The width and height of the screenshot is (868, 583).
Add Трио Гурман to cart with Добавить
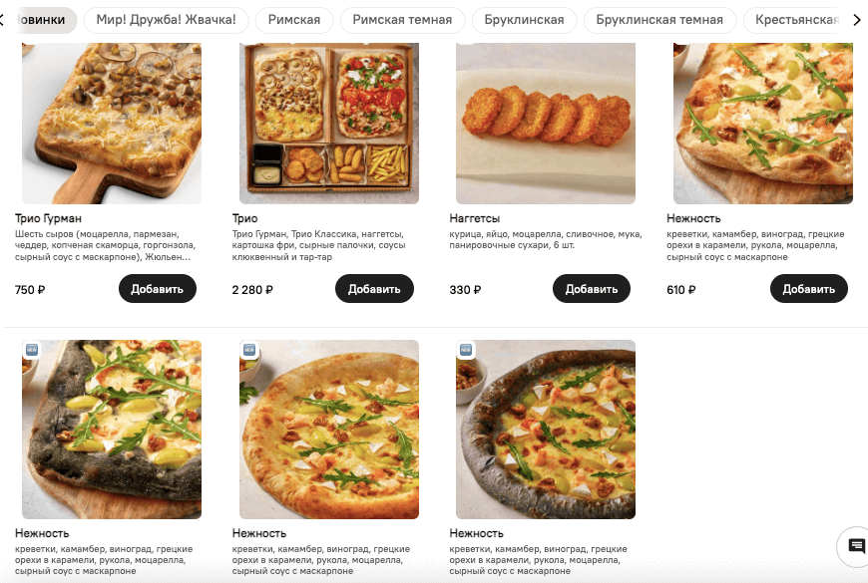pyautogui.click(x=156, y=288)
